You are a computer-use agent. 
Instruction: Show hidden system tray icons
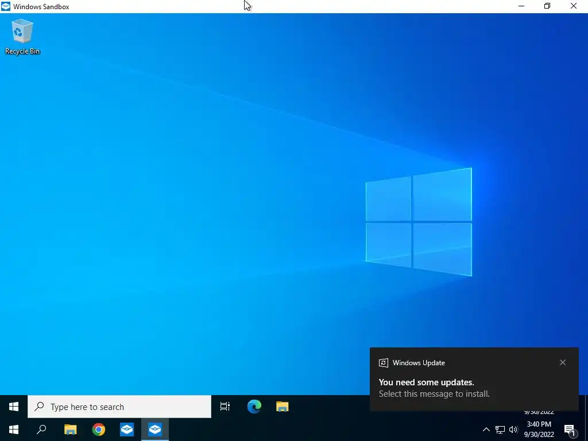coord(486,430)
